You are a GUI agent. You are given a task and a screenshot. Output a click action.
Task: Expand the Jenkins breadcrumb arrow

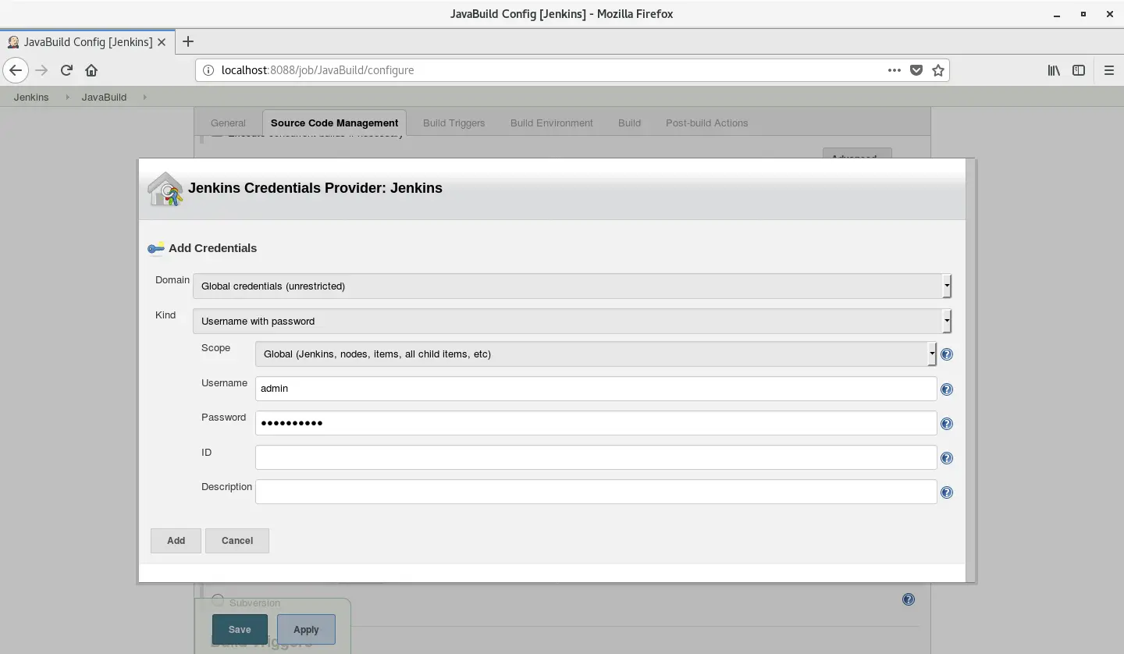[67, 97]
